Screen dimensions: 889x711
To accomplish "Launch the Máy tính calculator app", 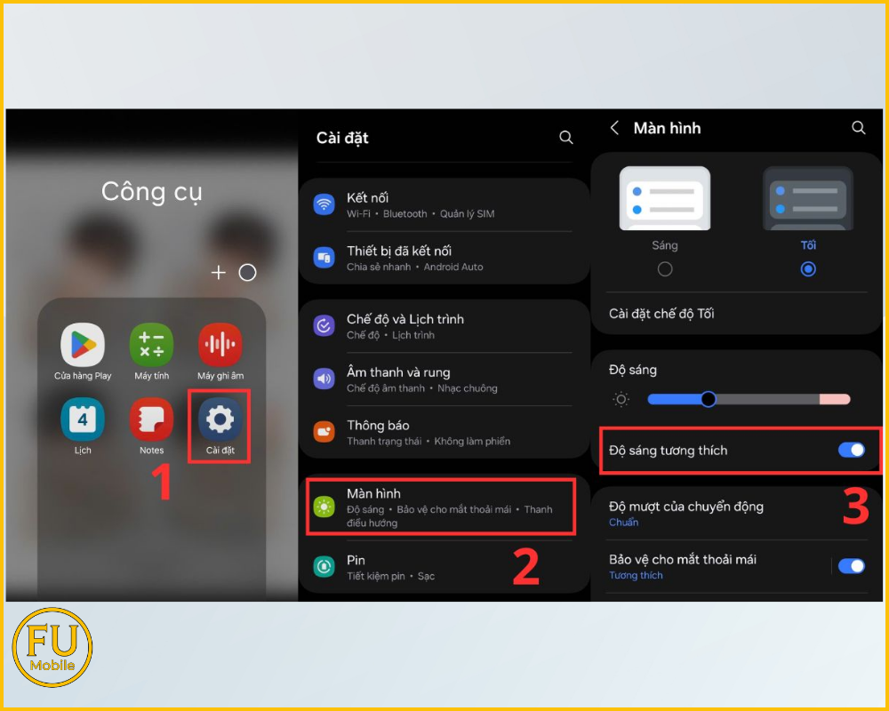I will tap(151, 345).
